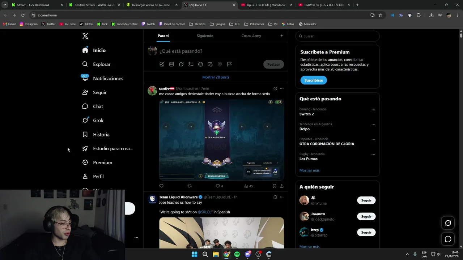Expand the Chrome tab search dropdown

tap(5, 5)
